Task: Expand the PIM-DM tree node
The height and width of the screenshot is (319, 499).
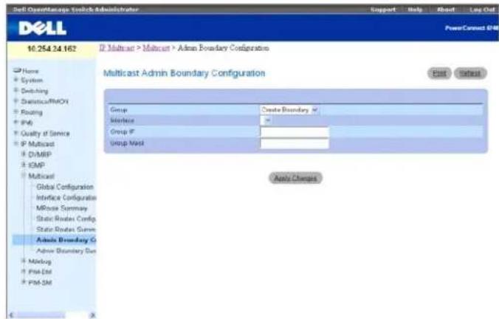Action: click(23, 272)
